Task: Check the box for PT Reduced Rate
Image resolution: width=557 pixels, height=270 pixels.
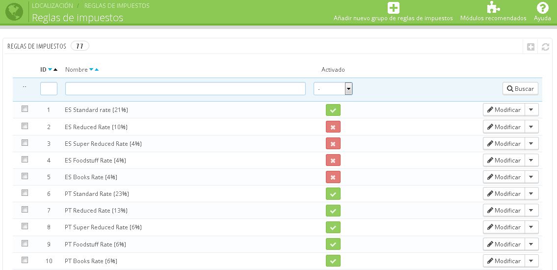Action: pos(25,209)
